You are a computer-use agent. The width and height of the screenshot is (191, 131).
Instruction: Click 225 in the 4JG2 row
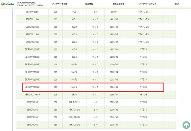click(56, 27)
